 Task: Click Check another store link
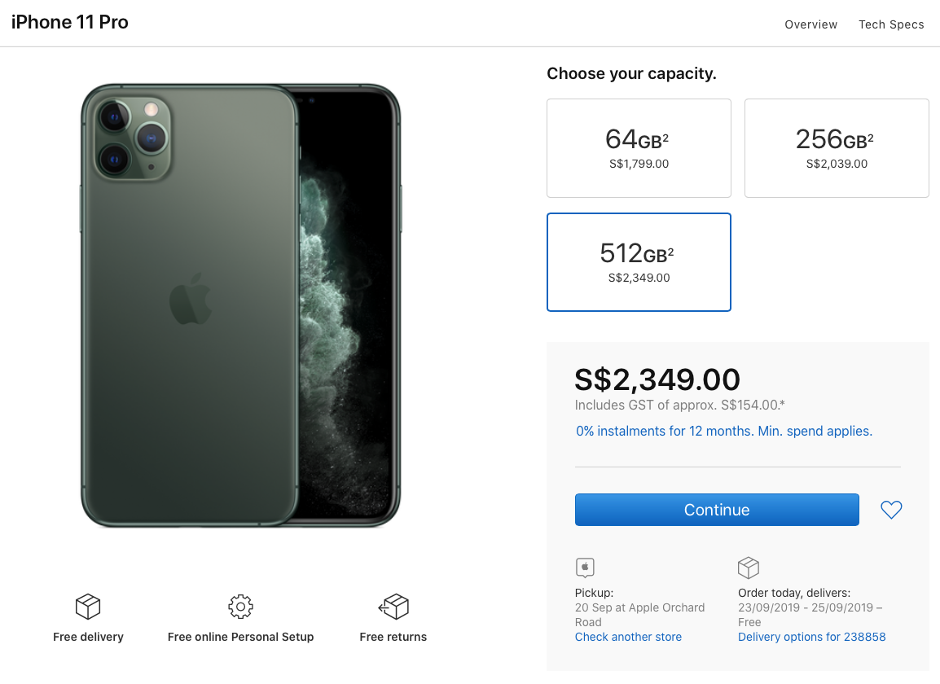tap(628, 637)
